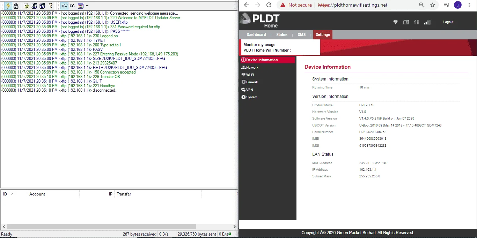Open the server settings gear icon

click(x=27, y=6)
